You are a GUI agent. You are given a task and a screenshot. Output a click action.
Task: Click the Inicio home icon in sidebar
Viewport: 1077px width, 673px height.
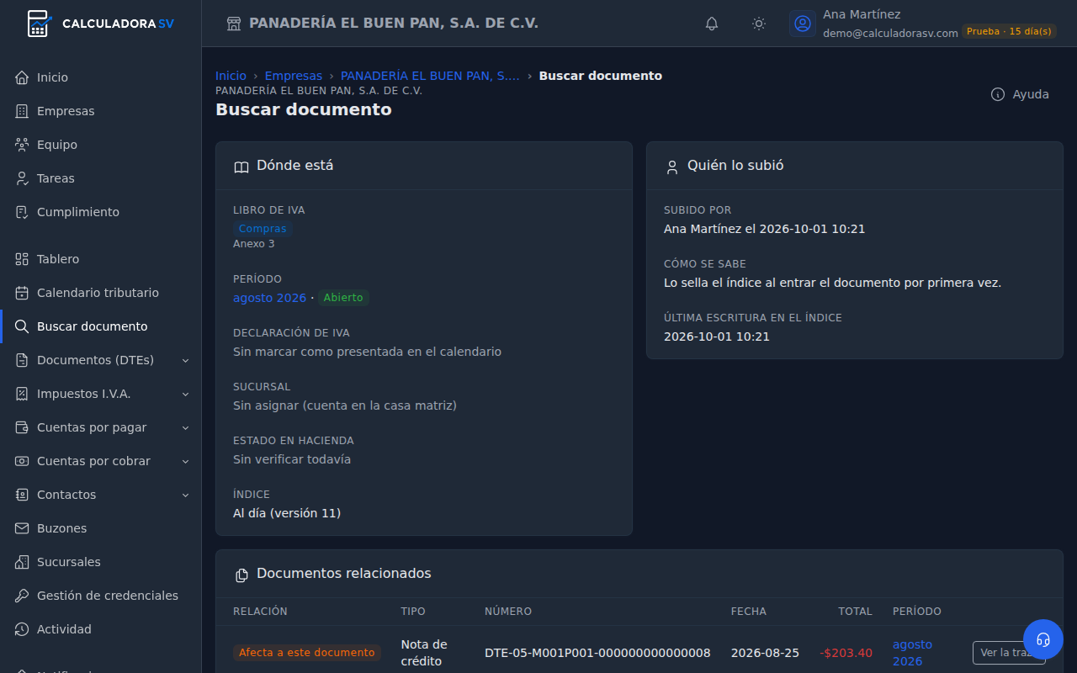coord(22,77)
